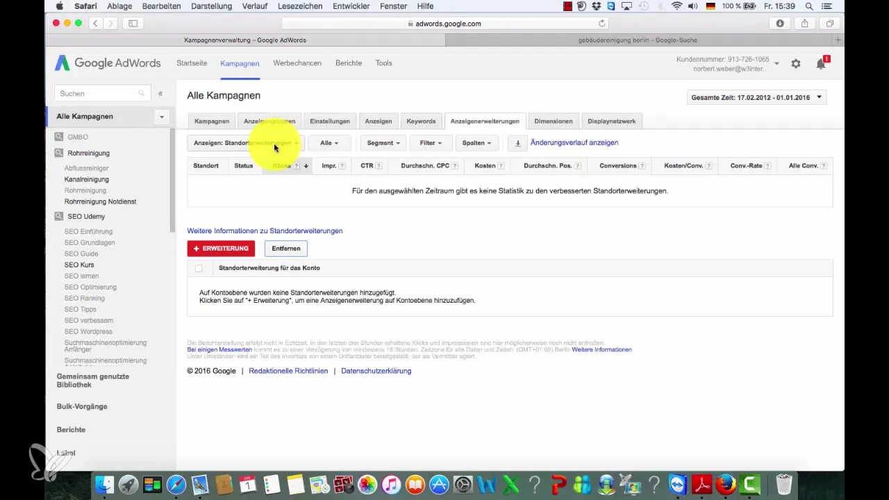Viewport: 889px width, 500px height.
Task: Open App Store icon in dock
Action: tap(439, 484)
